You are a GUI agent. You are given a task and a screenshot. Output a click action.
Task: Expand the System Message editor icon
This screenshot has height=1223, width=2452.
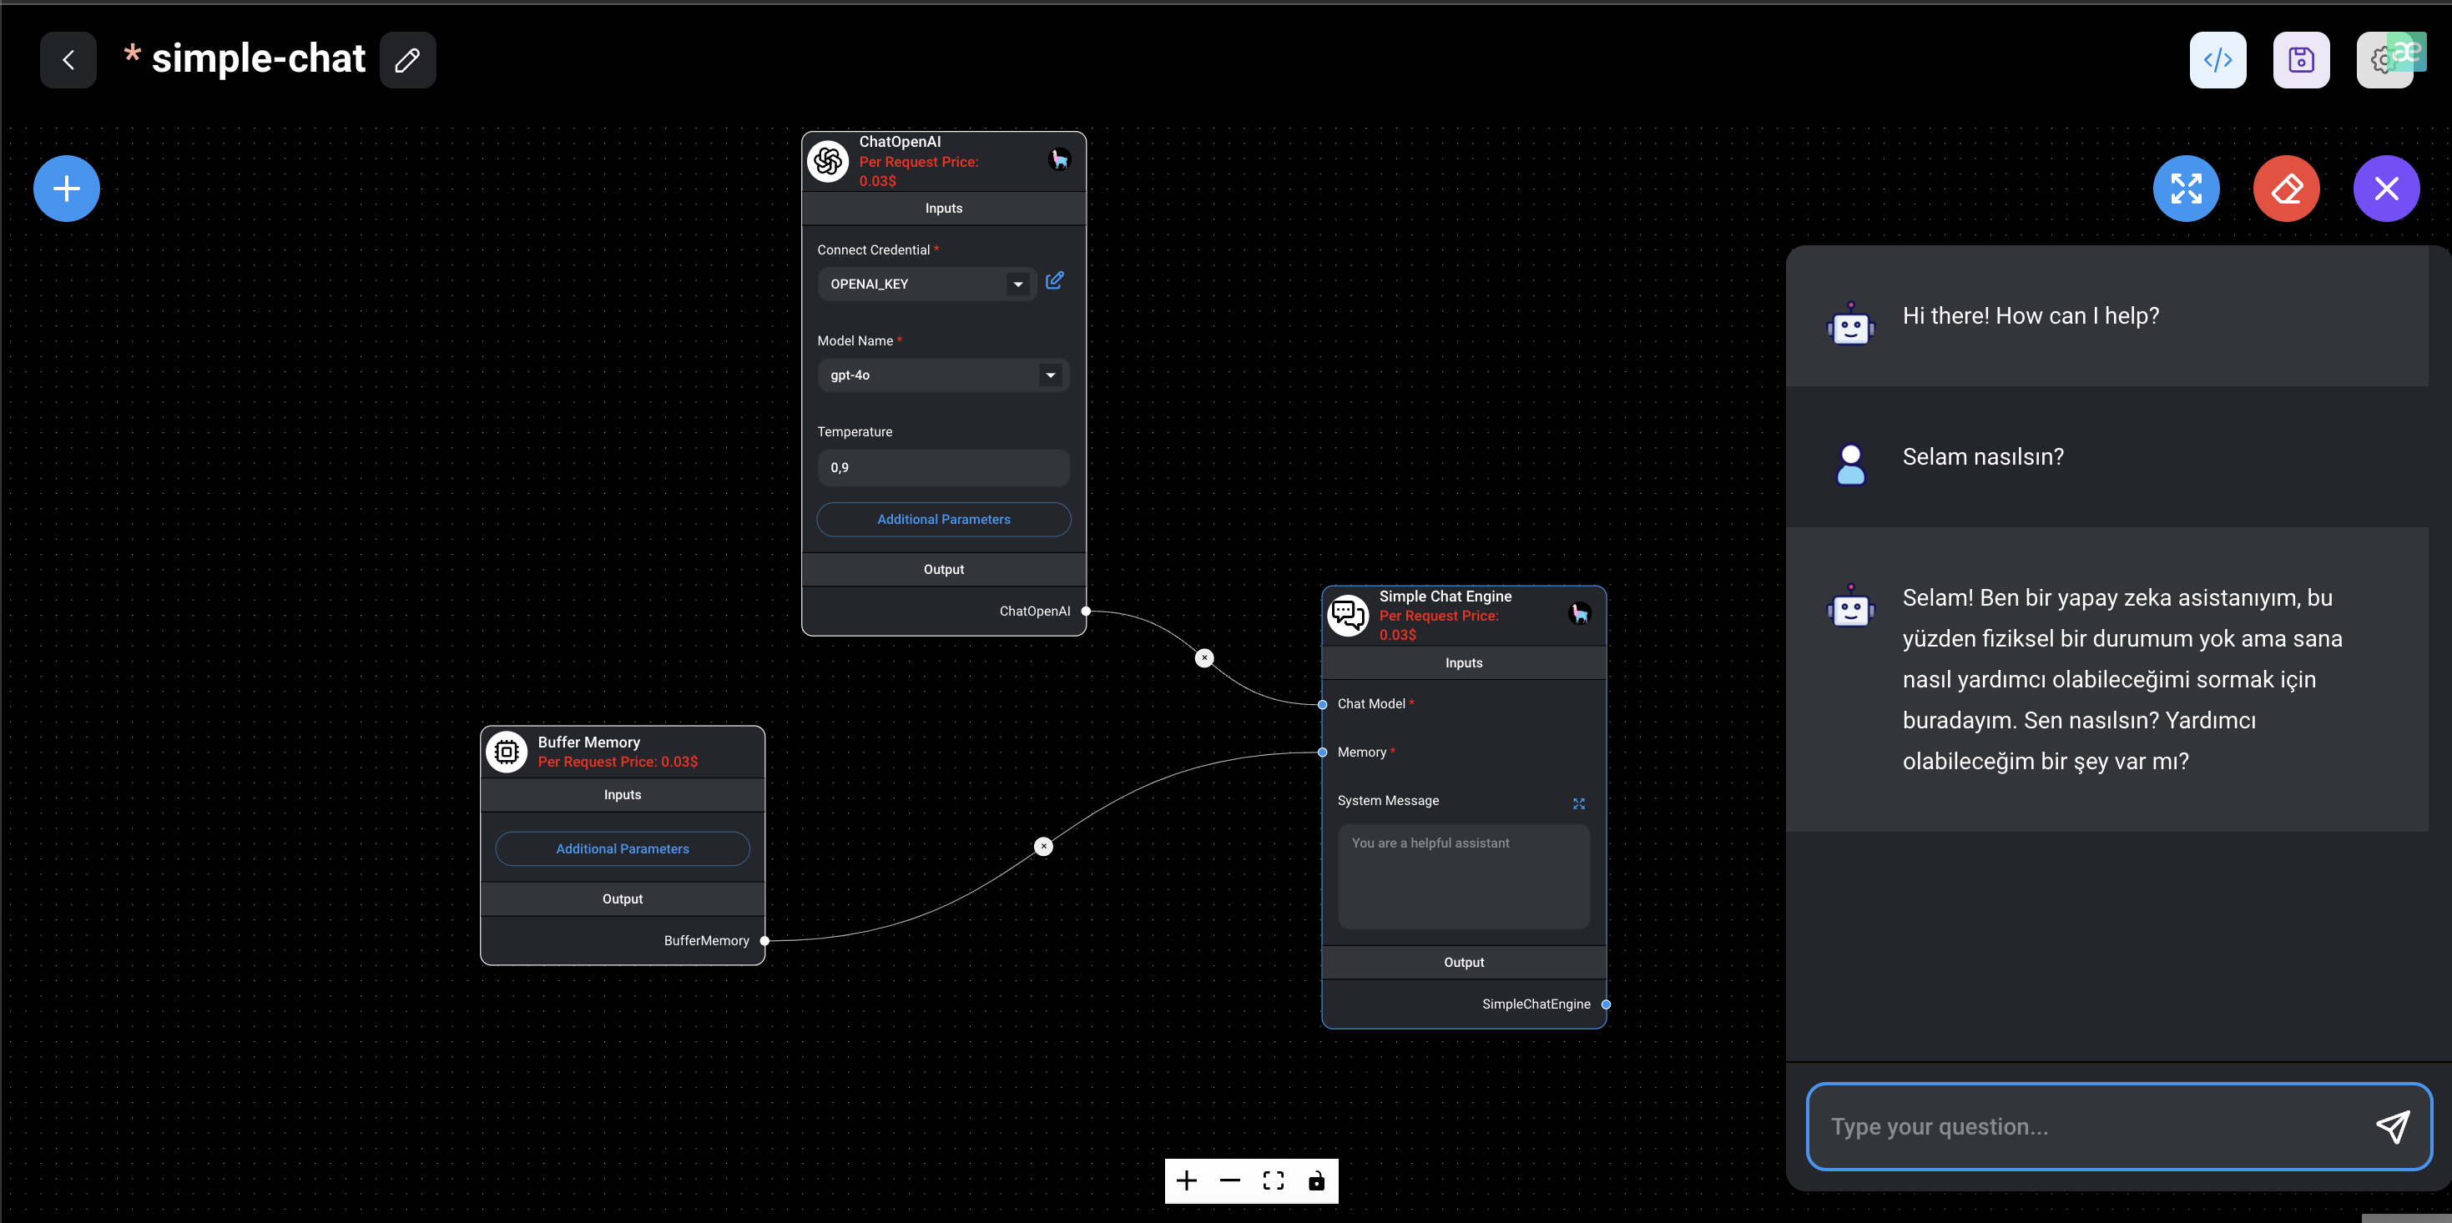[1578, 804]
